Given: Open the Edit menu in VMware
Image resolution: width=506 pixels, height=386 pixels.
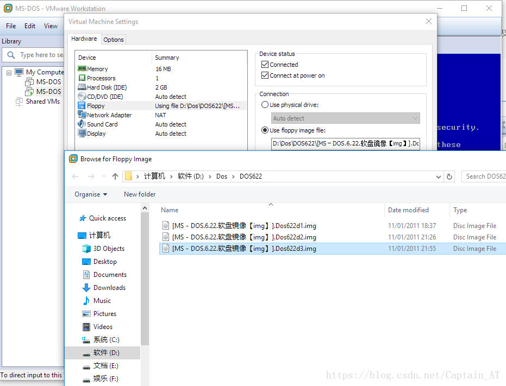Looking at the screenshot, I should pos(30,26).
